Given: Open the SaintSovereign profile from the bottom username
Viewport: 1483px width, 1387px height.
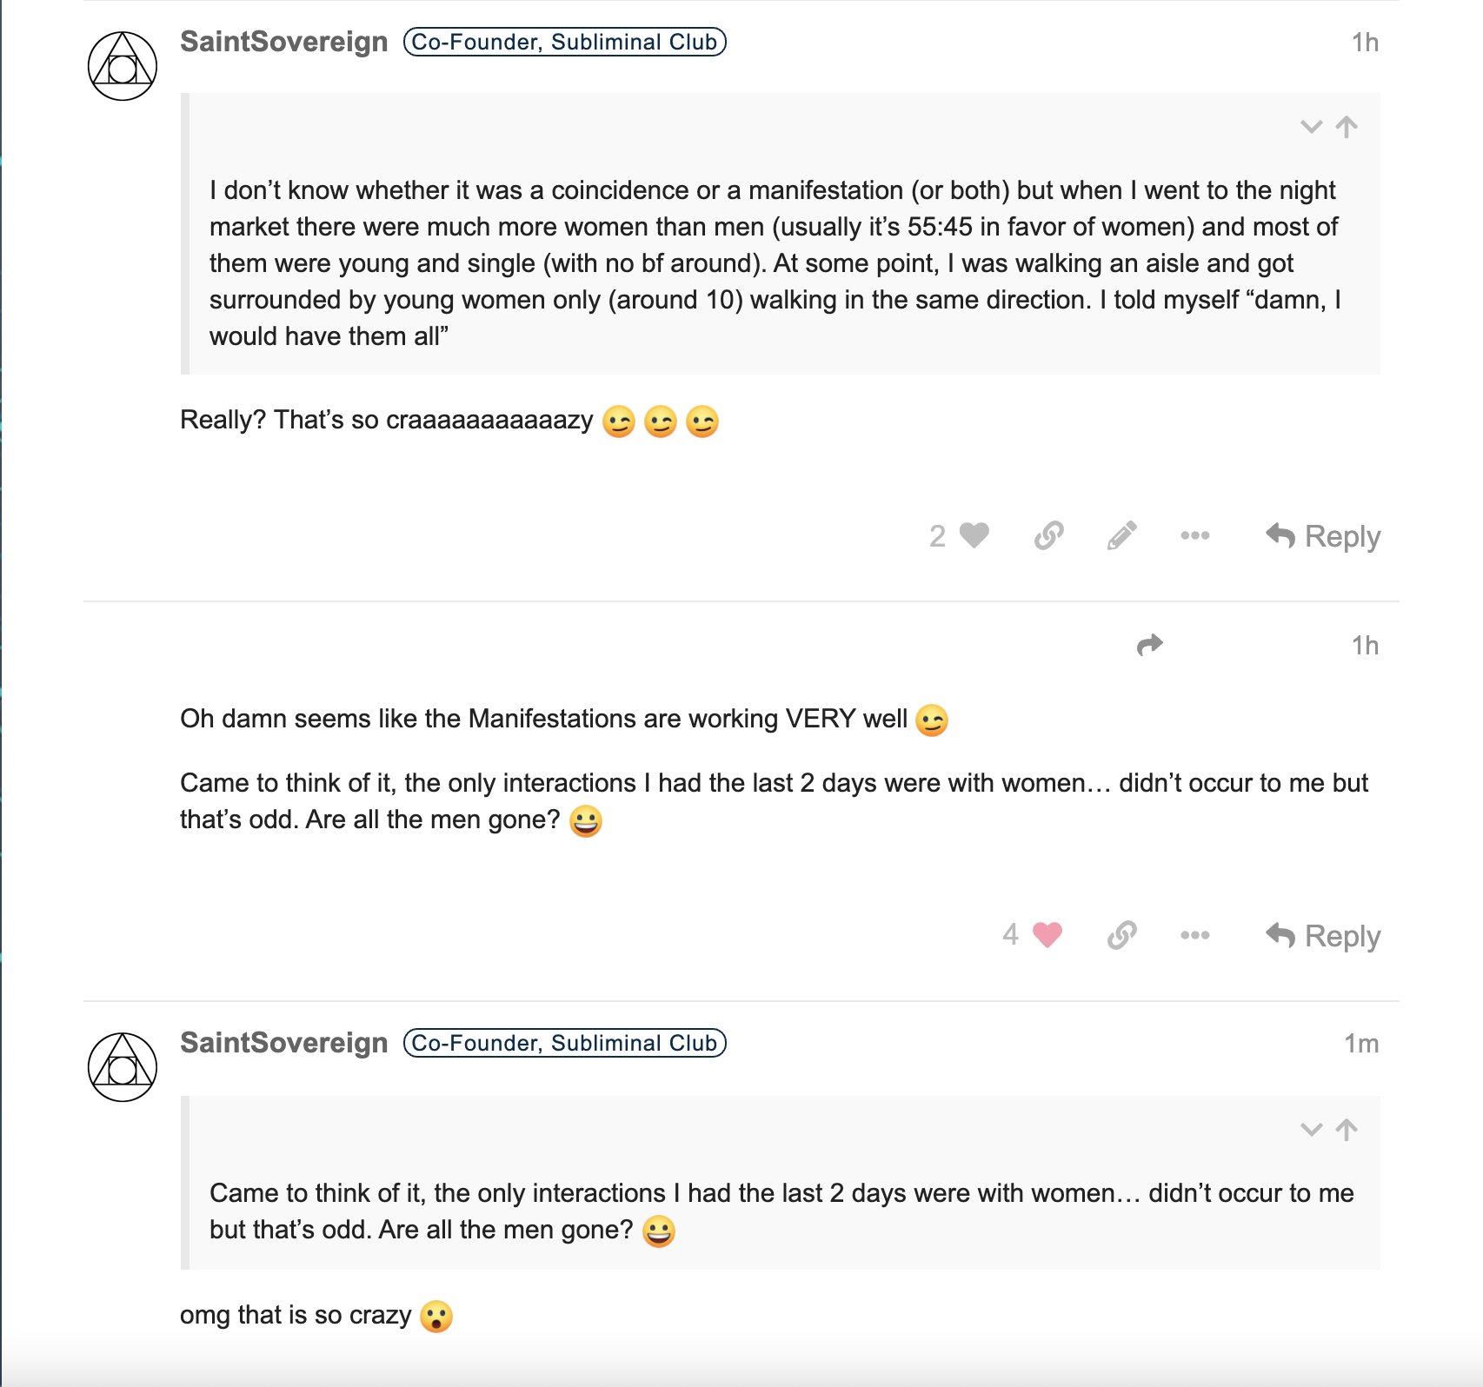Looking at the screenshot, I should 284,1043.
